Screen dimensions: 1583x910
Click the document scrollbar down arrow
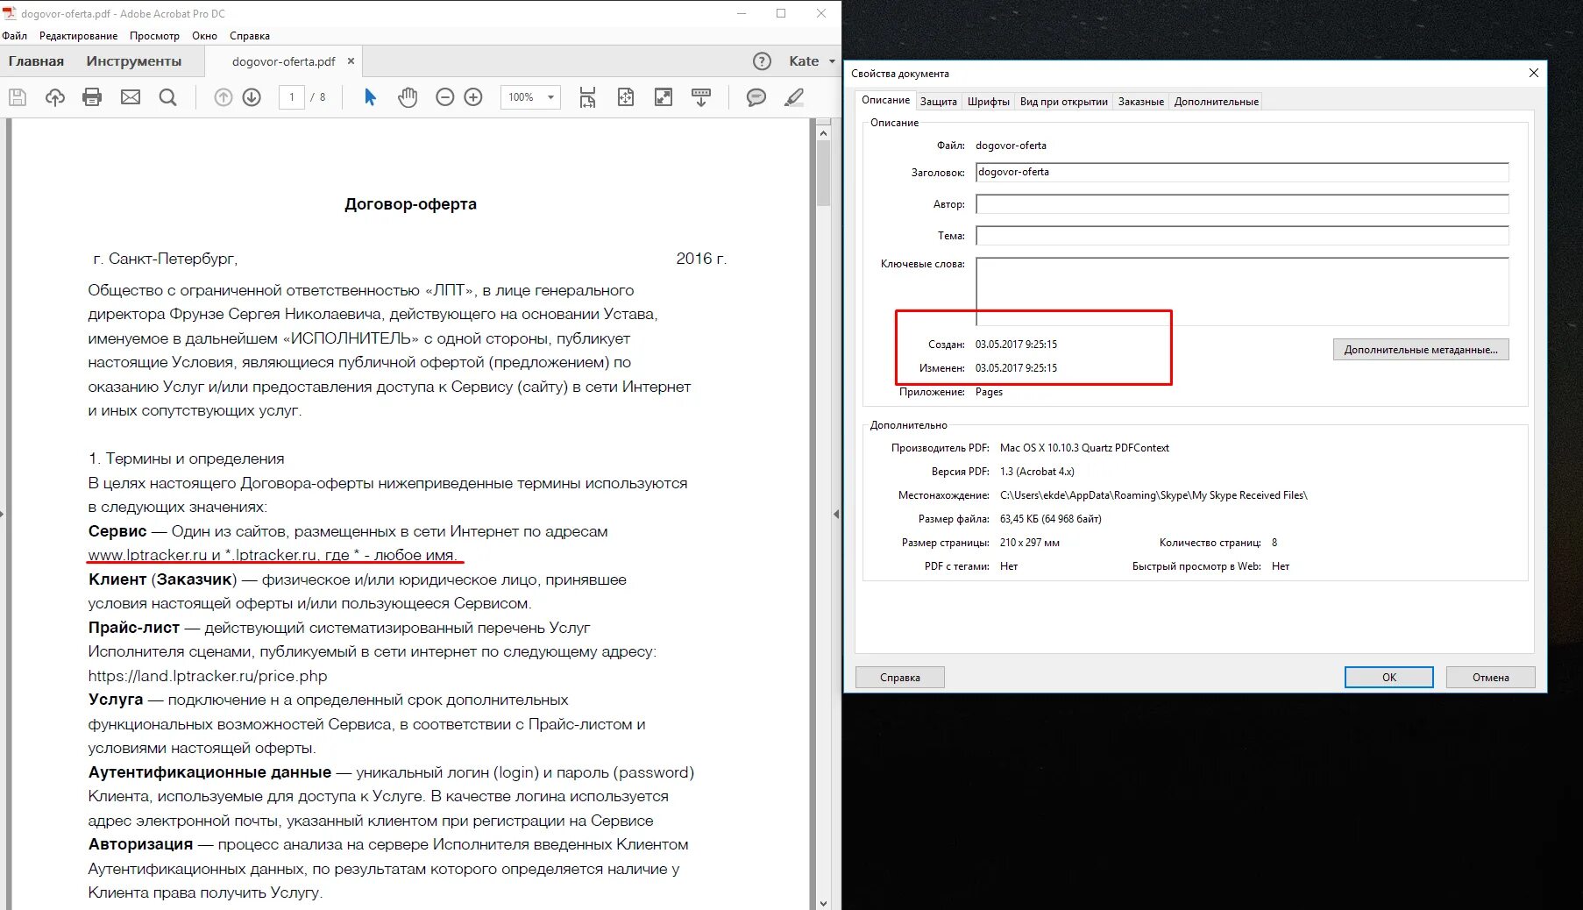[823, 903]
